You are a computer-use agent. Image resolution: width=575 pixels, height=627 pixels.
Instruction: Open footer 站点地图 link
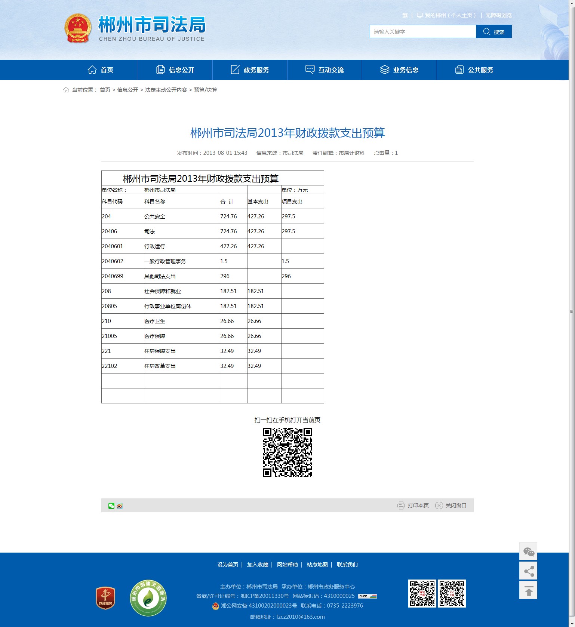(317, 565)
